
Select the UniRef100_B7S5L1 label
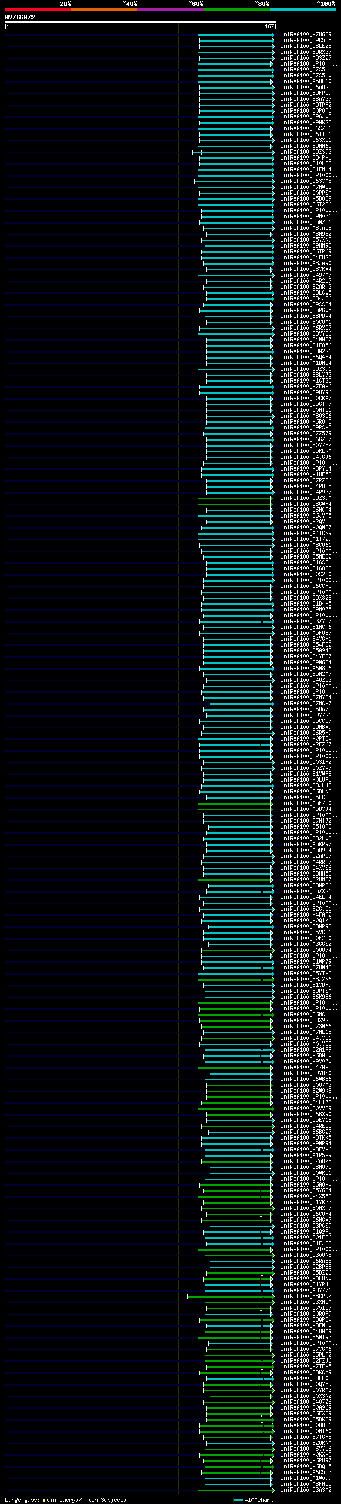pos(306,69)
